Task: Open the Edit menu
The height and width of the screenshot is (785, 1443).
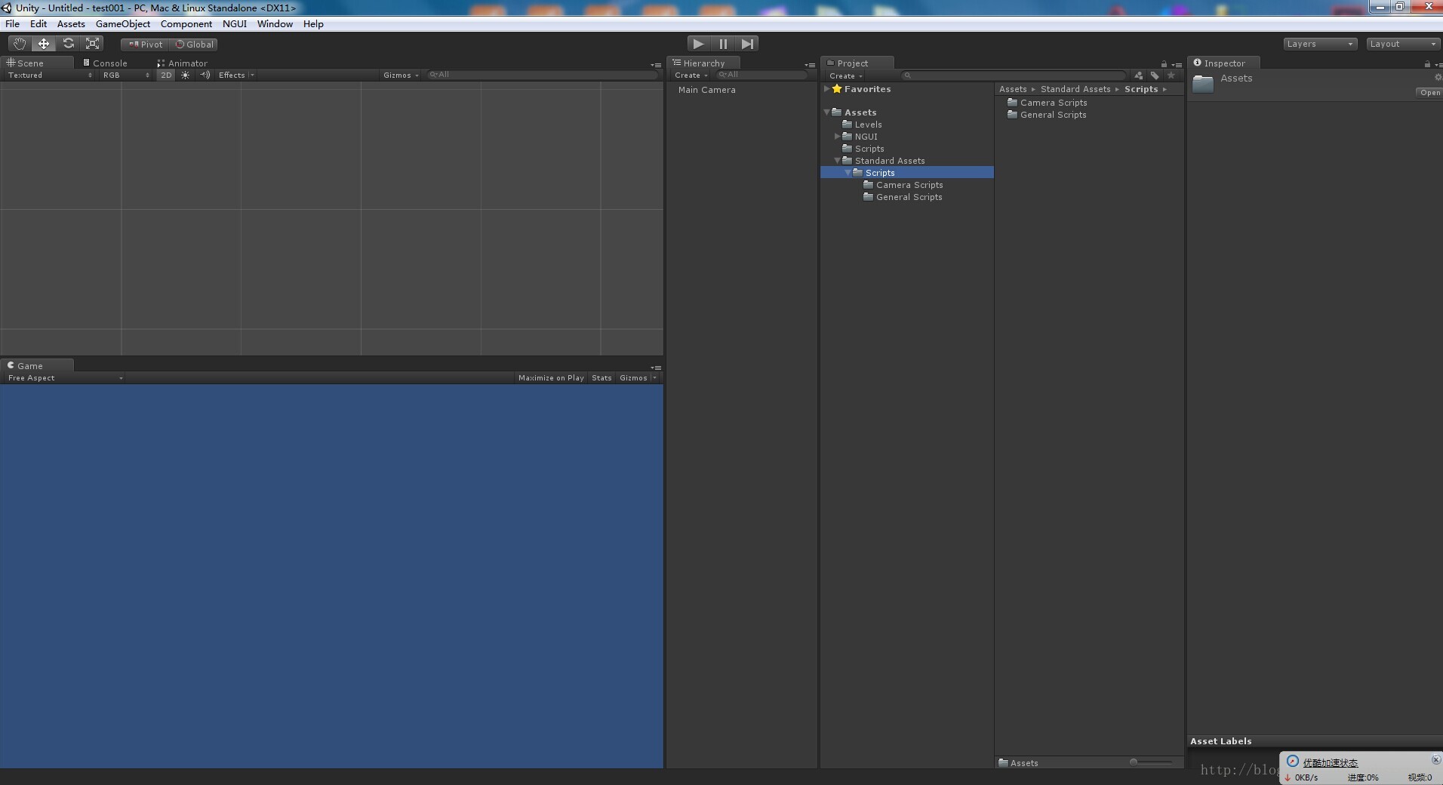Action: pos(38,24)
